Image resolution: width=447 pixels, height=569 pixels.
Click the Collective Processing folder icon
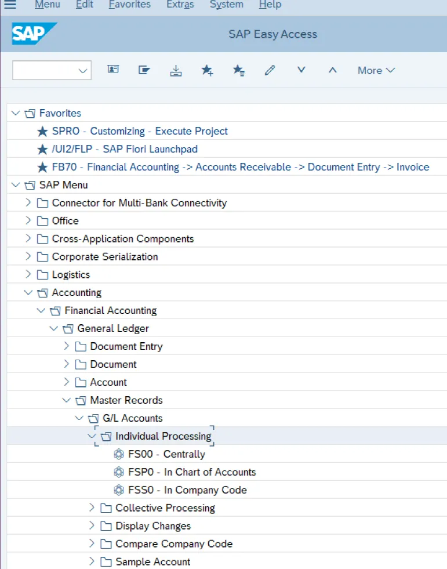pos(106,508)
